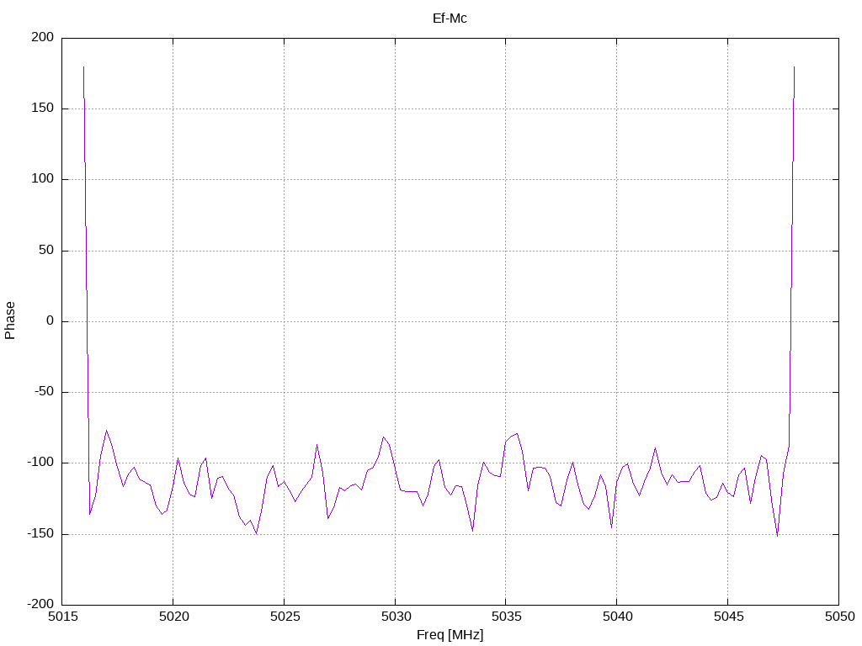Click the 0 y-axis tick label
Image resolution: width=862 pixels, height=646 pixels.
(50, 320)
